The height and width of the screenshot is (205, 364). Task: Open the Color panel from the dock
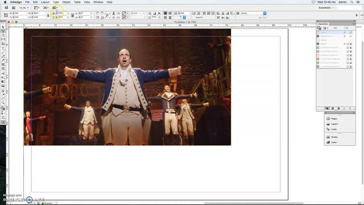(334, 142)
